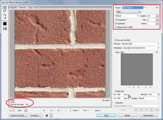Image resolution: width=163 pixels, height=120 pixels.
Task: Click the Save button
Action: 106,116
